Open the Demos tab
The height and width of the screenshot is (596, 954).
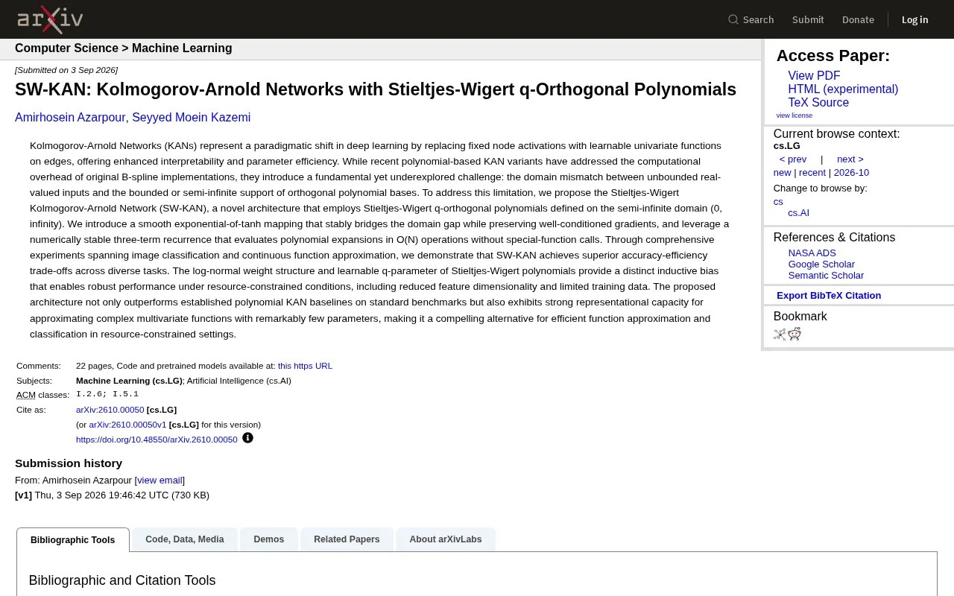click(269, 539)
